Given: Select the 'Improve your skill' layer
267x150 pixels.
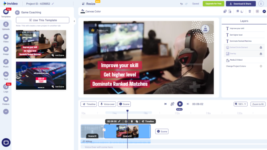Looking at the screenshot, I should pyautogui.click(x=244, y=28).
